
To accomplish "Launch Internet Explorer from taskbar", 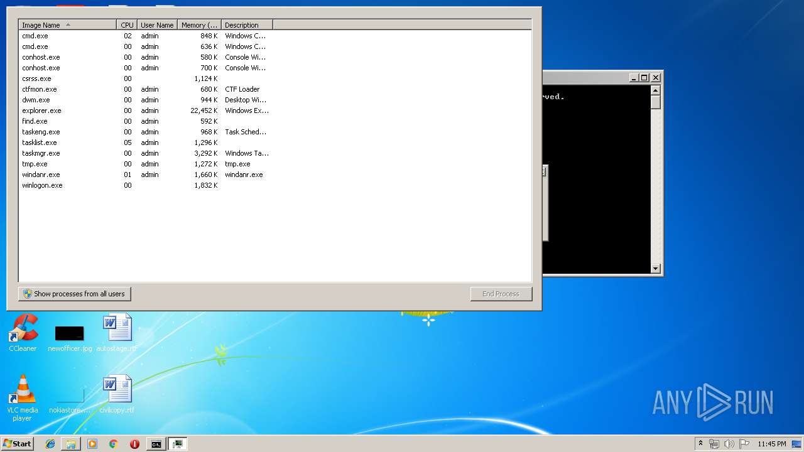I will [50, 444].
